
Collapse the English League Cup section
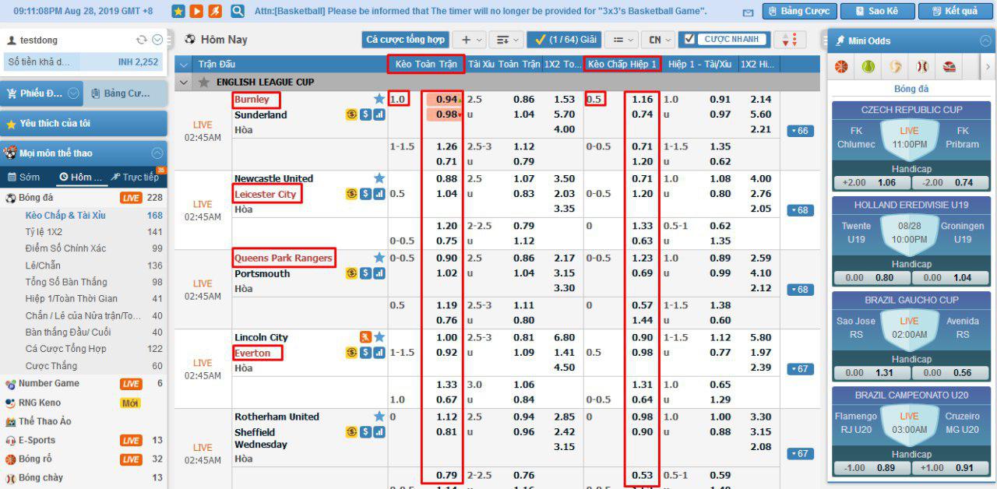pyautogui.click(x=184, y=82)
